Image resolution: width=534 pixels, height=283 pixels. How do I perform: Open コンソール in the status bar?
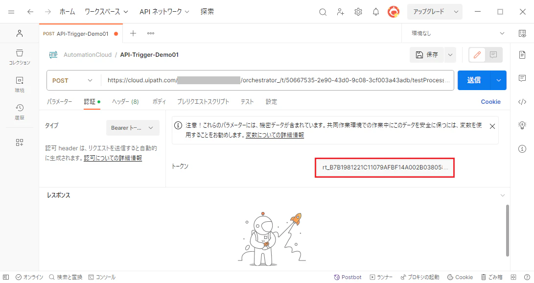click(x=102, y=277)
